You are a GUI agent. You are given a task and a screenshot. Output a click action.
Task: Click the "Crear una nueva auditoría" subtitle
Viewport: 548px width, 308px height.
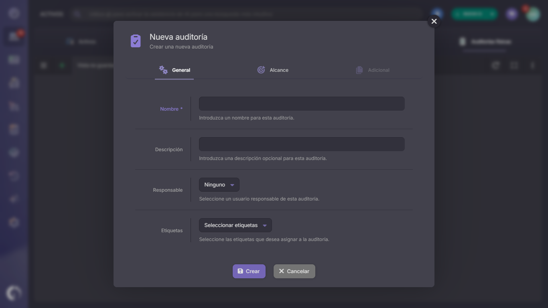click(181, 47)
